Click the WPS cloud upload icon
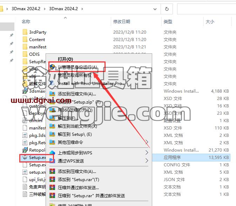The width and height of the screenshot is (236, 206). 52,153
